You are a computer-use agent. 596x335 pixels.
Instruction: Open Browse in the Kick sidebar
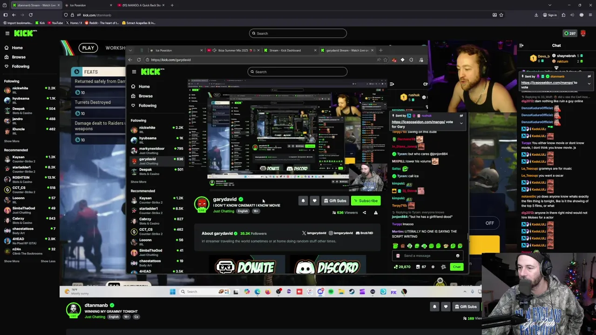click(19, 57)
